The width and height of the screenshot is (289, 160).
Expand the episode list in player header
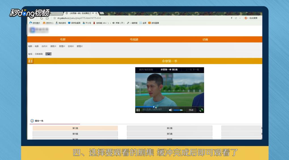(146, 69)
